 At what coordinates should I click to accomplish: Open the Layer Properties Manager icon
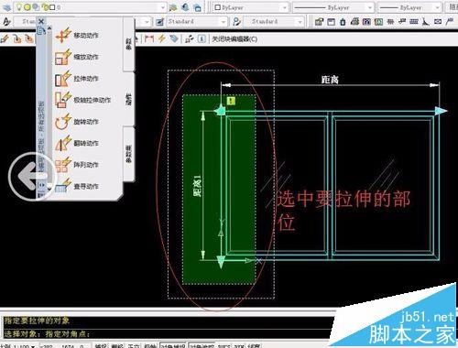(x=6, y=7)
